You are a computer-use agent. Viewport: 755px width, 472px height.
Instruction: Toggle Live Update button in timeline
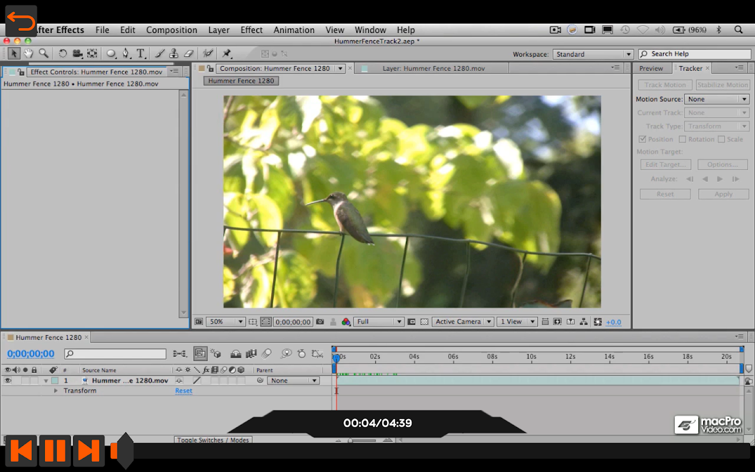(x=200, y=354)
